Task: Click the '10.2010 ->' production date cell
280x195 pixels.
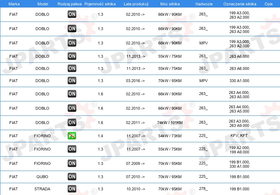Action: [136, 189]
